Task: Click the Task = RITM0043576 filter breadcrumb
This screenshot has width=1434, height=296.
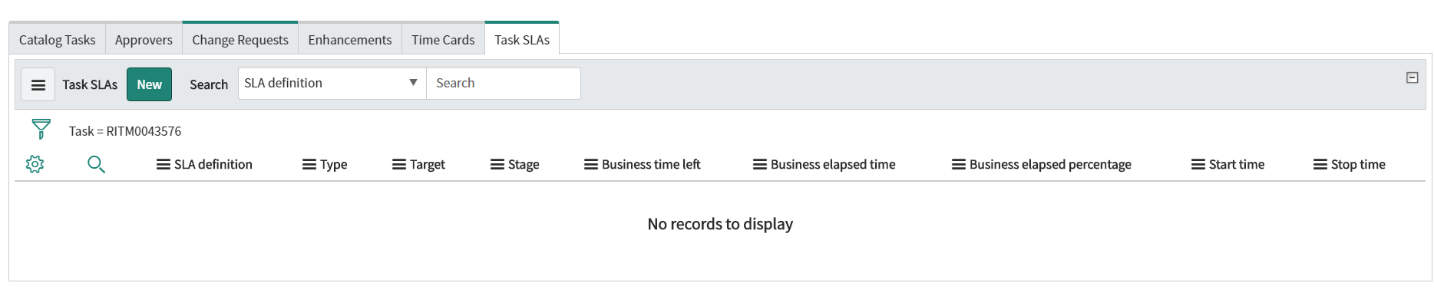Action: [125, 131]
